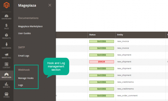Click SUCCESS badge beside second new_invoice
The width and height of the screenshot is (168, 101).
pos(102,48)
